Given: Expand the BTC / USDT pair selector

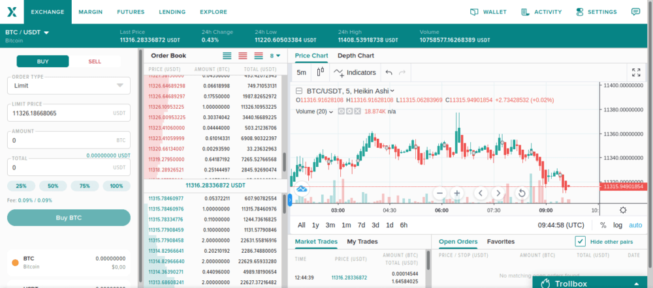Looking at the screenshot, I should [x=27, y=32].
